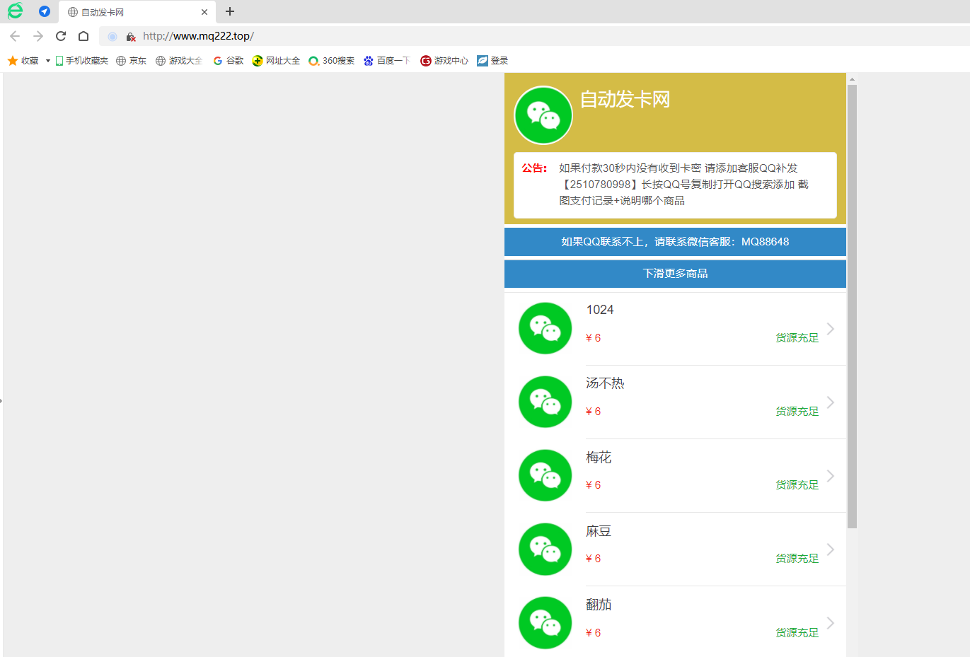Open 游戏中心 bookmark
The width and height of the screenshot is (970, 657).
point(444,61)
